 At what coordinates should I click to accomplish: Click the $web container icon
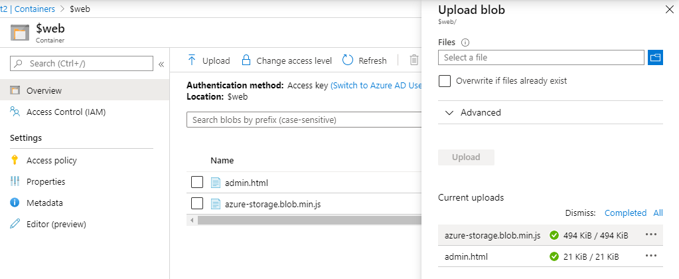click(19, 33)
